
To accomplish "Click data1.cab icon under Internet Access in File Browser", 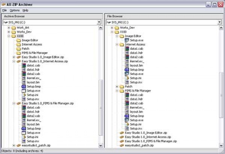I will [x=127, y=49].
